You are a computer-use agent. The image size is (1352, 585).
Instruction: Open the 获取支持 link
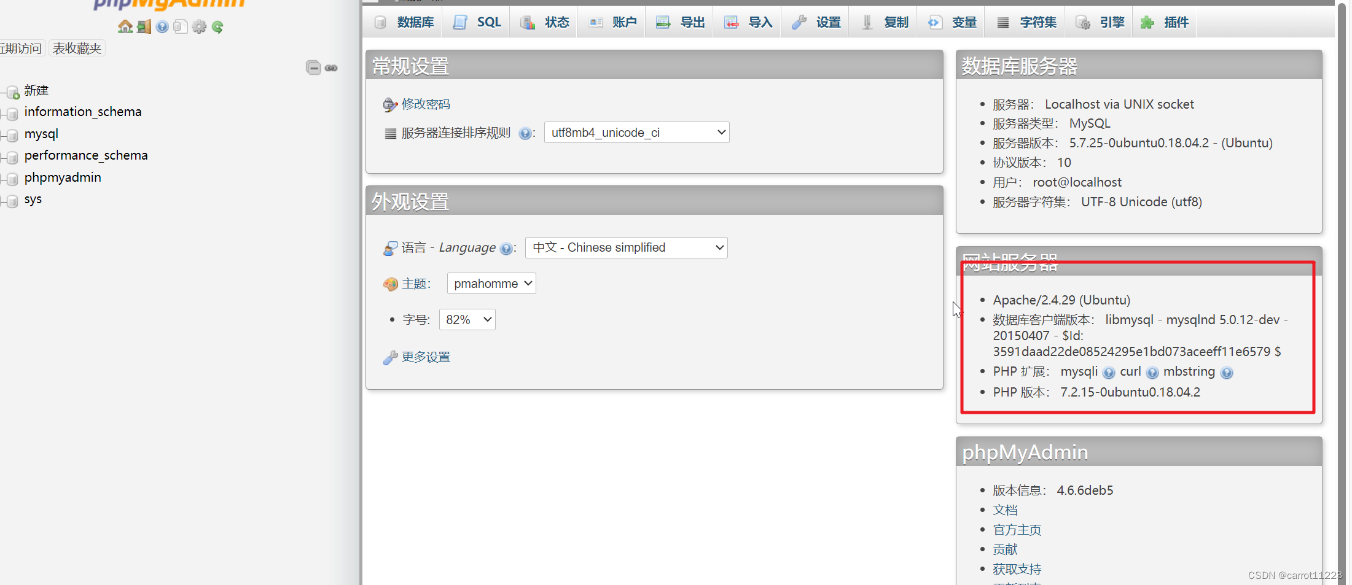click(x=1017, y=569)
